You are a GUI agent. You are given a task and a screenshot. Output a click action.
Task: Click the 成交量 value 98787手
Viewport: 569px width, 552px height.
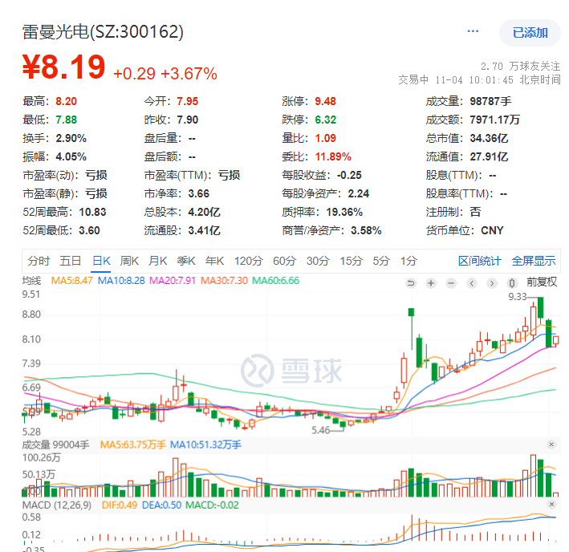(x=490, y=101)
